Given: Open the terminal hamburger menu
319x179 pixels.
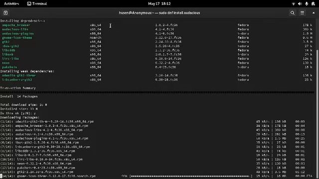Looking at the screenshot, I should coord(303,13).
